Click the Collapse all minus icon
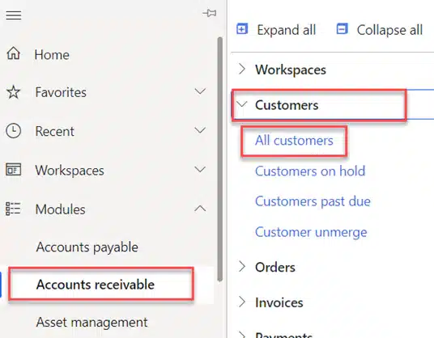Image resolution: width=434 pixels, height=338 pixels. coord(342,29)
